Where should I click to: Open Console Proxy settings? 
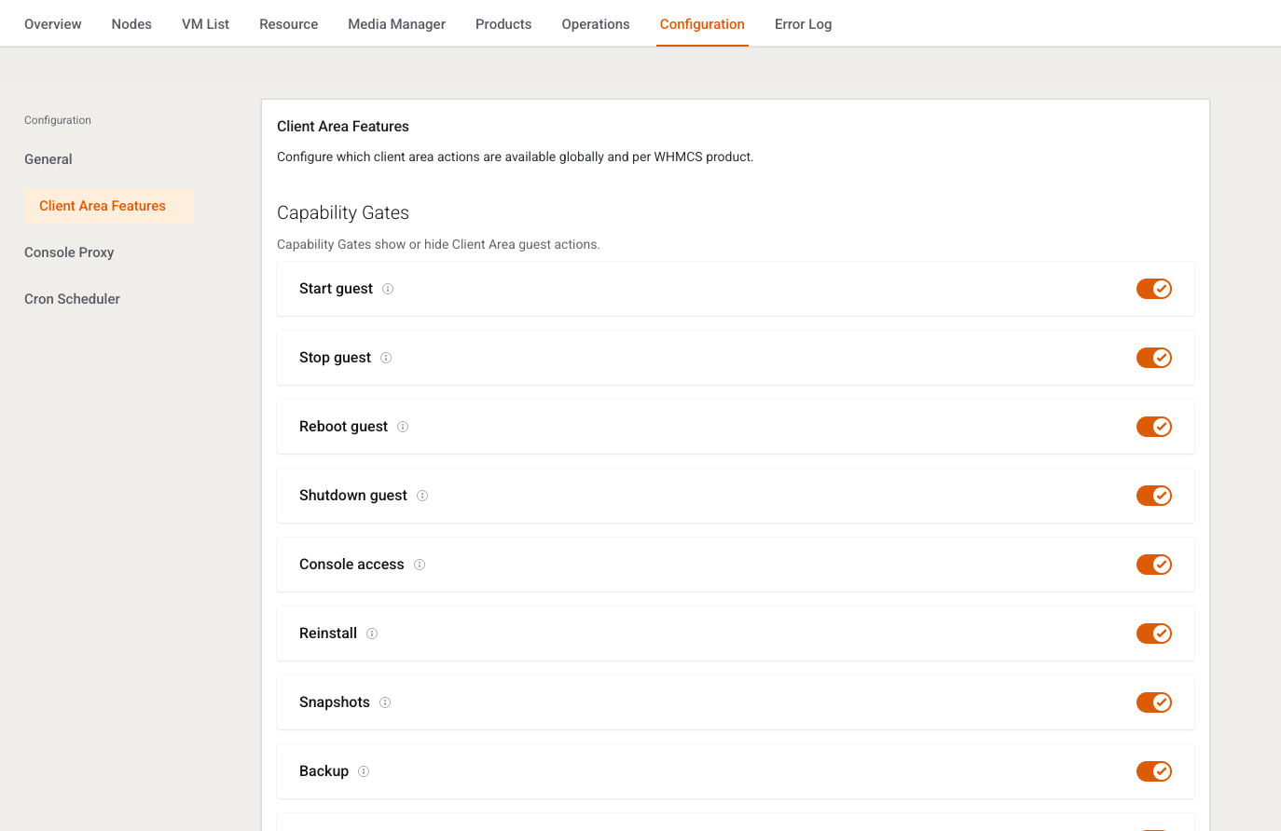coord(69,252)
